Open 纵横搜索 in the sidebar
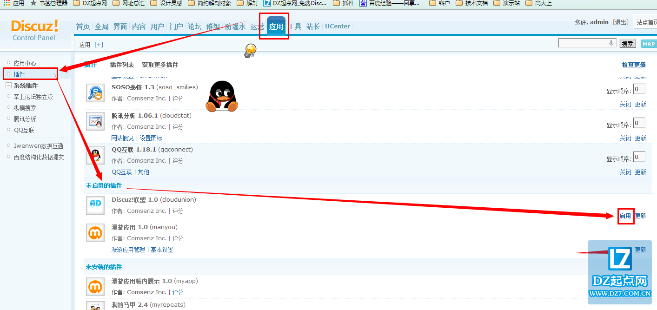657x310 pixels. 25,108
